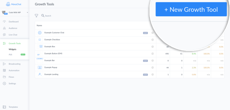This screenshot has width=230, height=110.
Task: Click draft badge on Example Customer Chat
Action: click(x=145, y=33)
